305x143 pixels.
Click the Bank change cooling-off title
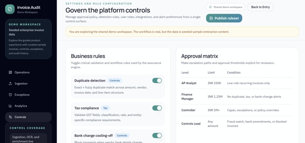point(93,135)
